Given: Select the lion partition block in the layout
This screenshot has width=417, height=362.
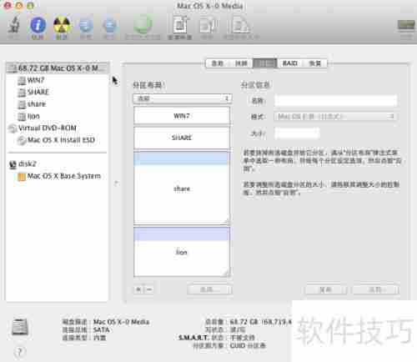Looking at the screenshot, I should [182, 252].
